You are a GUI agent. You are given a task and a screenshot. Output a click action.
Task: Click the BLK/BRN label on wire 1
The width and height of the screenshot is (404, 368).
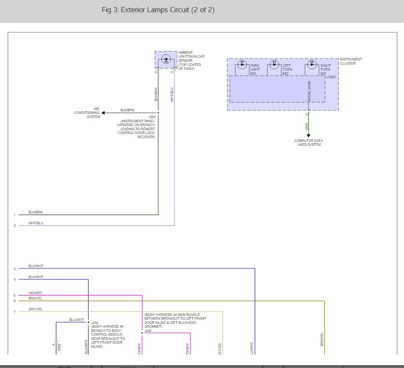coord(35,212)
